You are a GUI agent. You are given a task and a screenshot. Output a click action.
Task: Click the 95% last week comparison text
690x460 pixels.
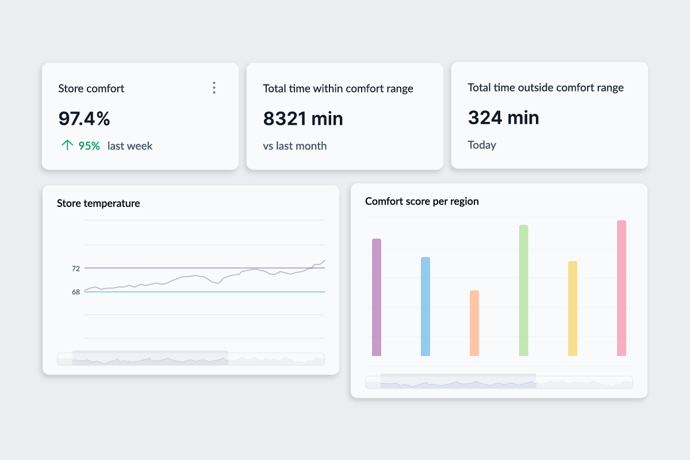pyautogui.click(x=115, y=146)
